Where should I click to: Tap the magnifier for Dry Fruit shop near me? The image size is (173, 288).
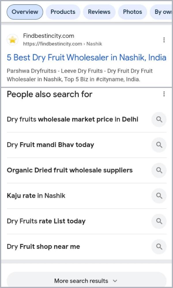(x=159, y=247)
